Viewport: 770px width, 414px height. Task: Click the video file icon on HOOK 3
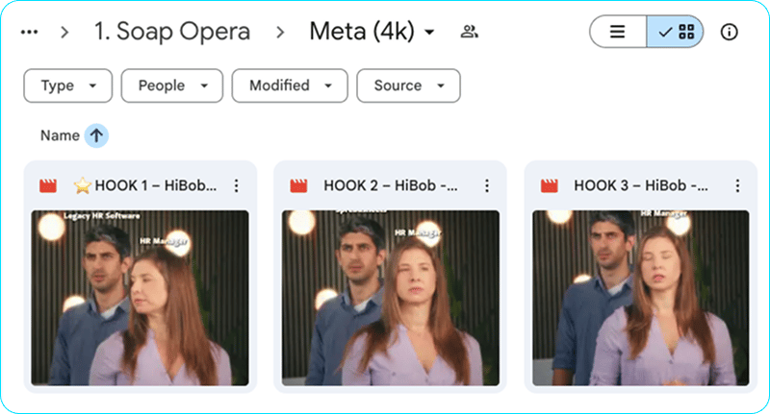pyautogui.click(x=549, y=185)
